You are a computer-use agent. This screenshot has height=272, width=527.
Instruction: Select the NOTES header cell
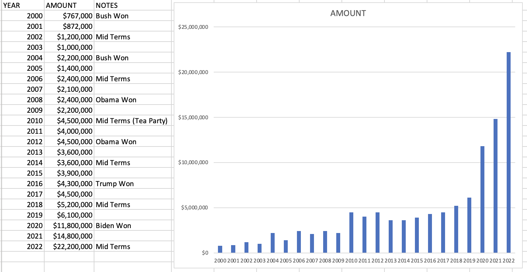point(132,5)
